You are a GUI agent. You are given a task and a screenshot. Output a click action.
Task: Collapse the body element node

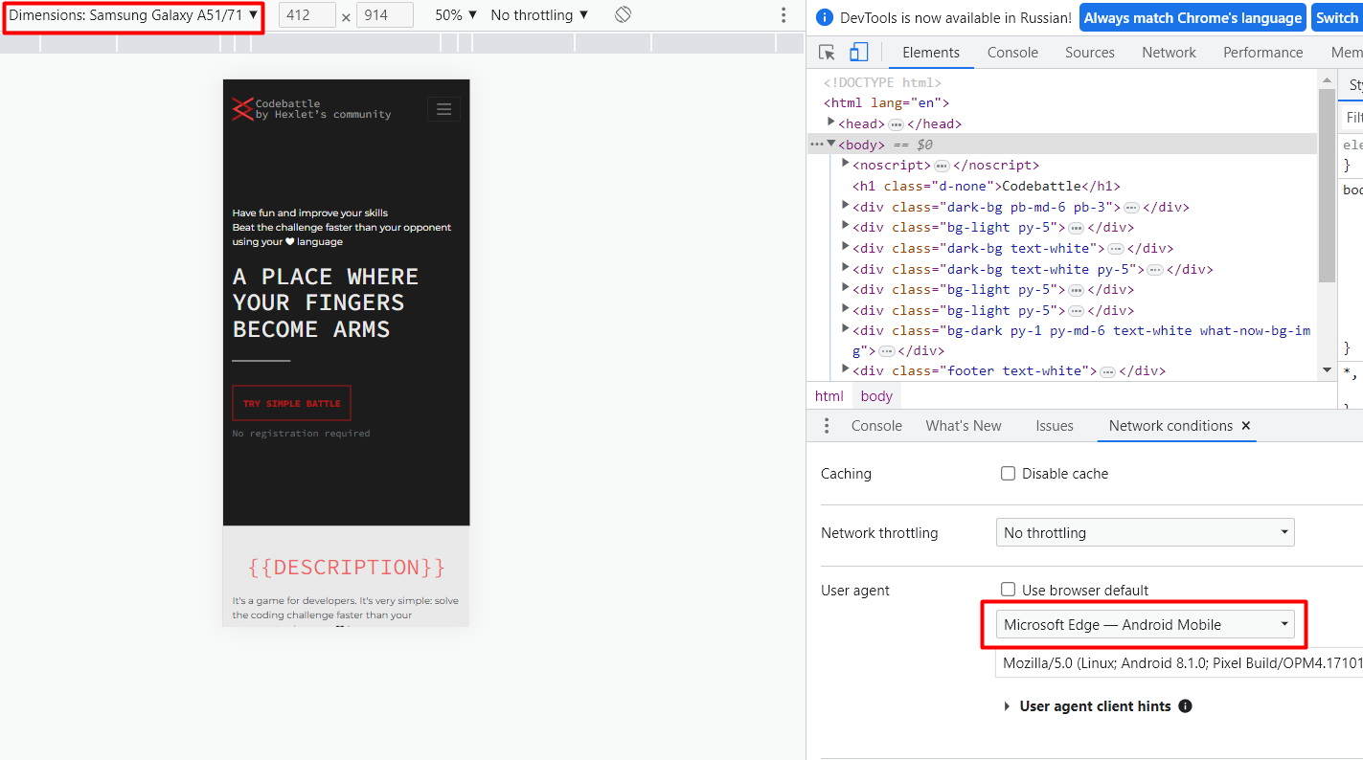[831, 144]
